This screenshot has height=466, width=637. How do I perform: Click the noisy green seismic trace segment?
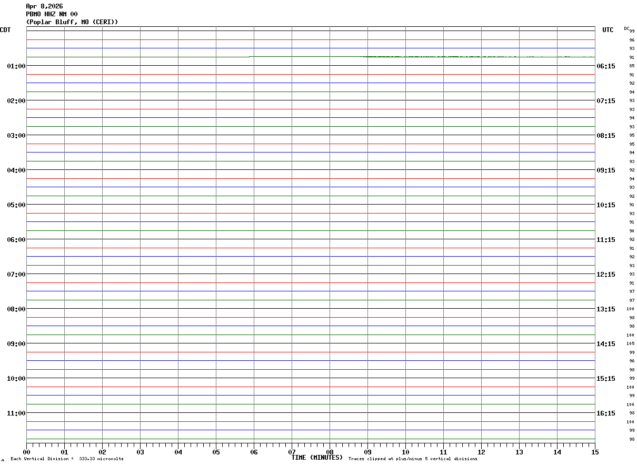point(476,56)
